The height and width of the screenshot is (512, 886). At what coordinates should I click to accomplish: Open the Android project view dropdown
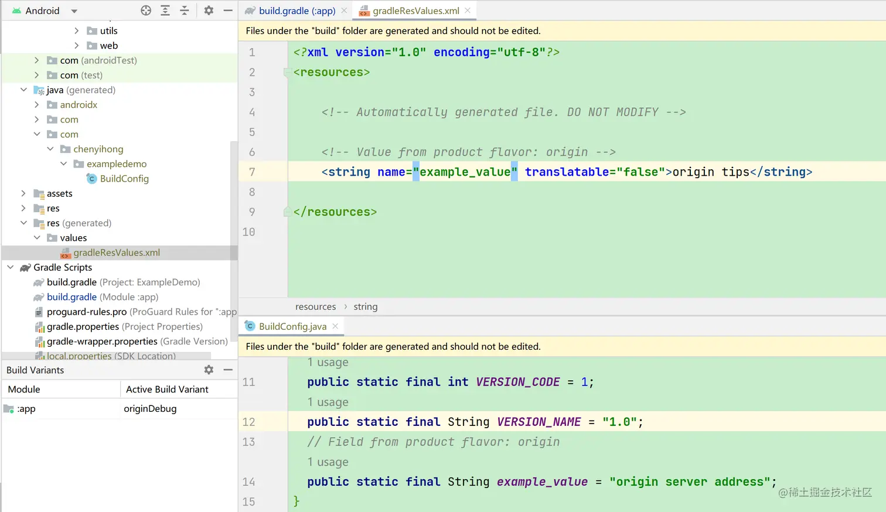(x=74, y=11)
